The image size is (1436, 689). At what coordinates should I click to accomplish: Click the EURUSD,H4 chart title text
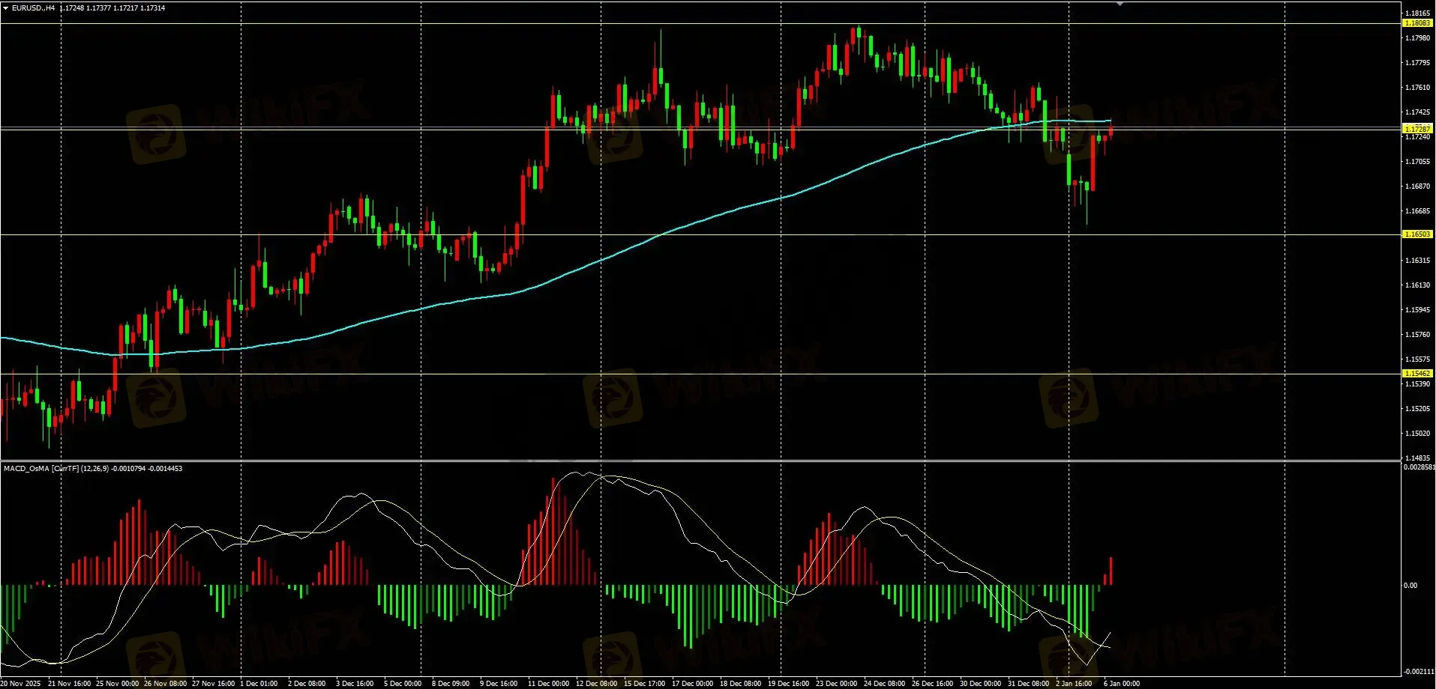pyautogui.click(x=34, y=8)
